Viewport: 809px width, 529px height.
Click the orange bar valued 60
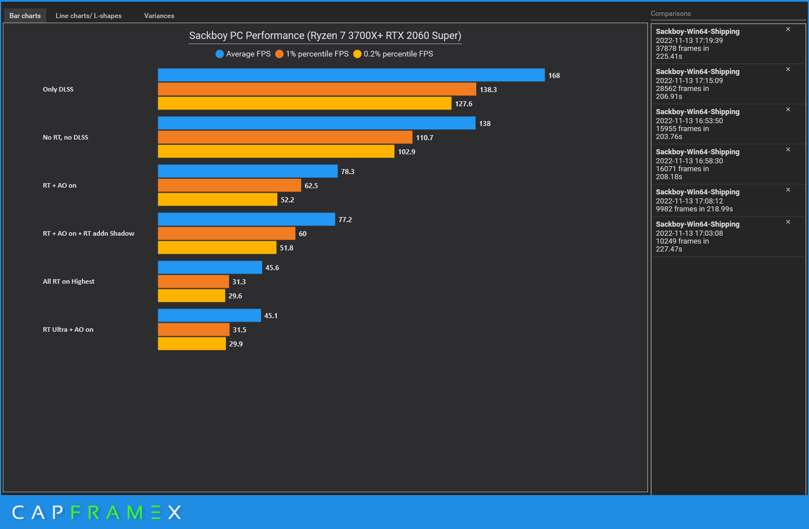(x=227, y=233)
